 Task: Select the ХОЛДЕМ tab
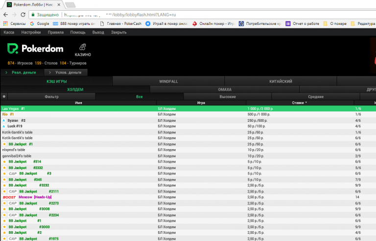(x=75, y=89)
